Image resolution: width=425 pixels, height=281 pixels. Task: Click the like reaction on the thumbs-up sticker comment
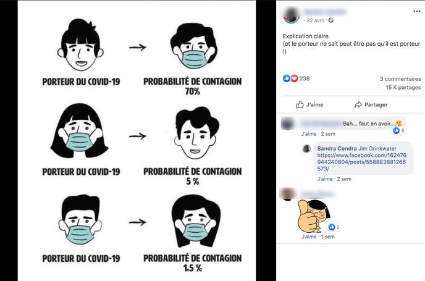coord(334,227)
